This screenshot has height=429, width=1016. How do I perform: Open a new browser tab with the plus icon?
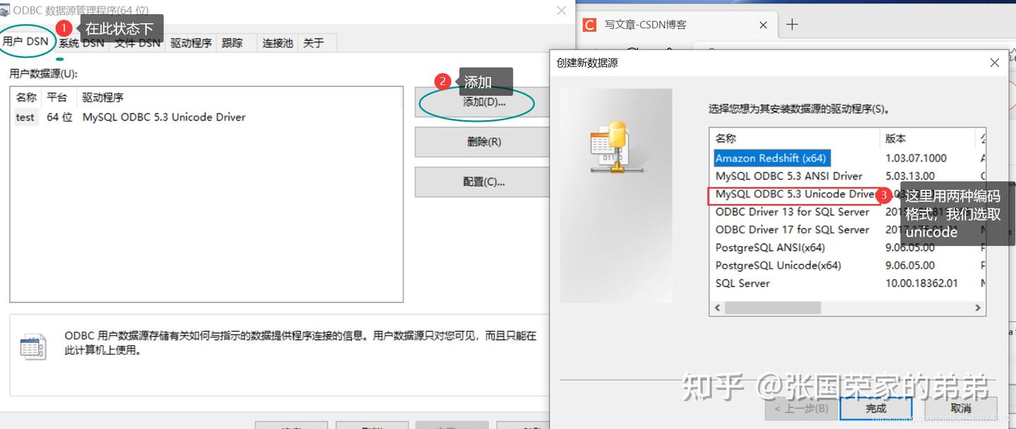pos(791,24)
